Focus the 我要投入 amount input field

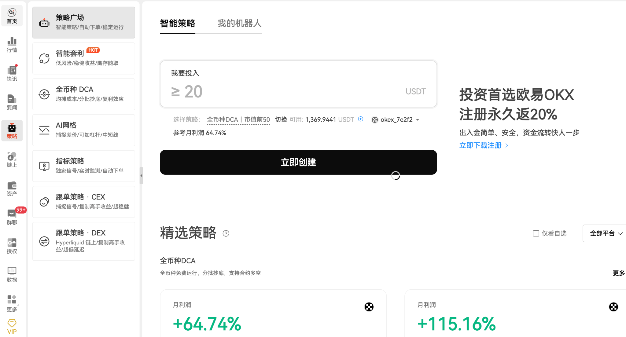point(298,84)
